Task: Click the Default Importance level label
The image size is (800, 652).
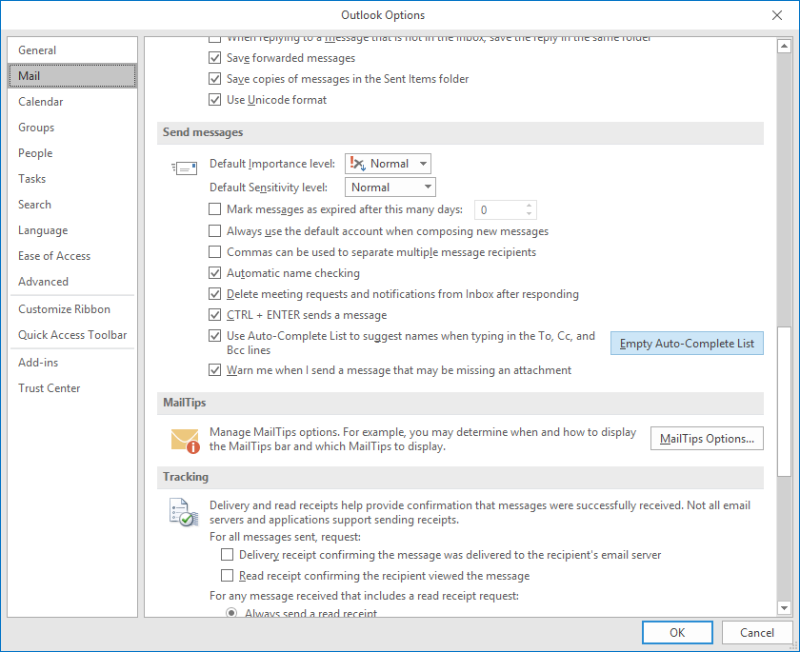Action: pyautogui.click(x=272, y=164)
